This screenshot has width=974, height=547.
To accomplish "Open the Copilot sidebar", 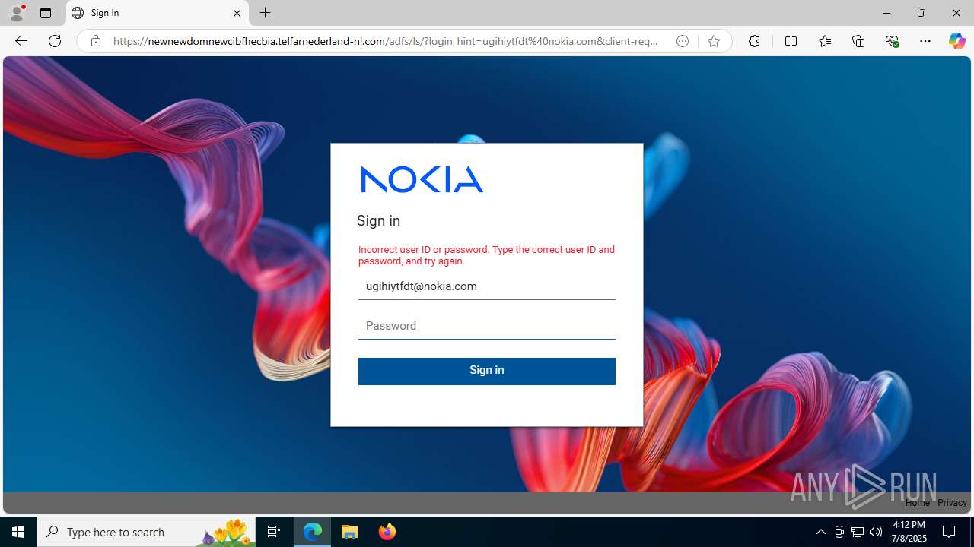I will click(x=956, y=41).
